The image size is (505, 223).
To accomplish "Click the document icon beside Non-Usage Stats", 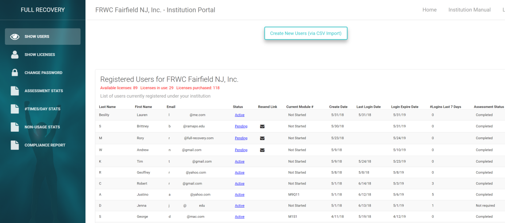I will click(15, 127).
